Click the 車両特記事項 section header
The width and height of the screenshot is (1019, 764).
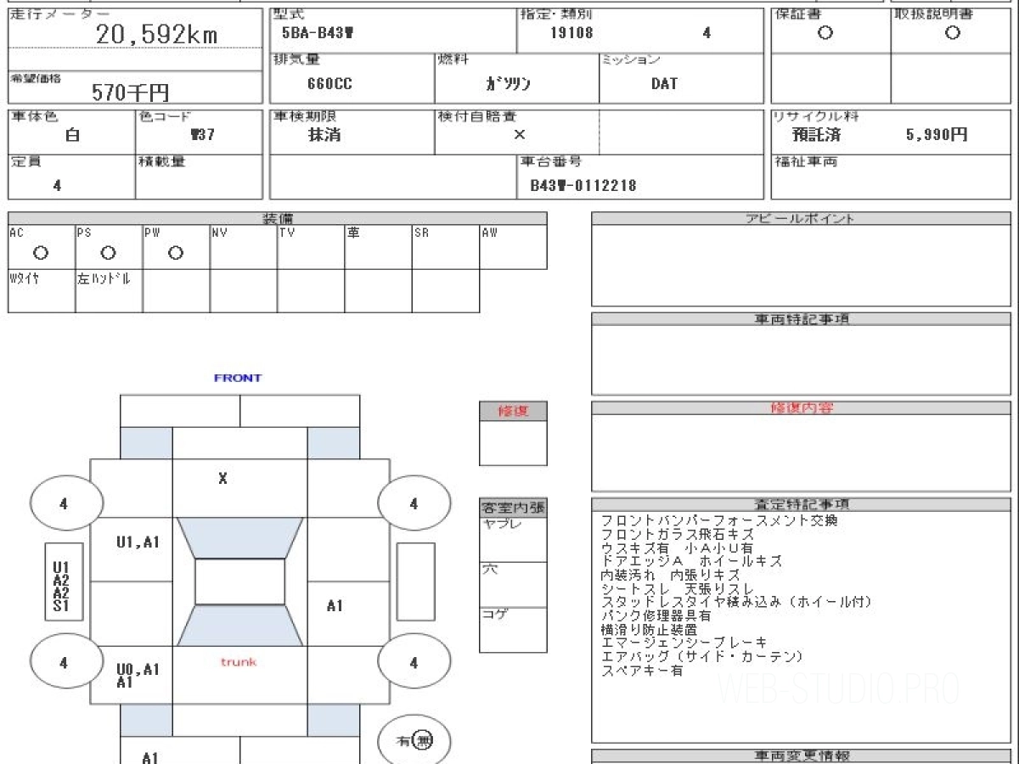click(801, 319)
